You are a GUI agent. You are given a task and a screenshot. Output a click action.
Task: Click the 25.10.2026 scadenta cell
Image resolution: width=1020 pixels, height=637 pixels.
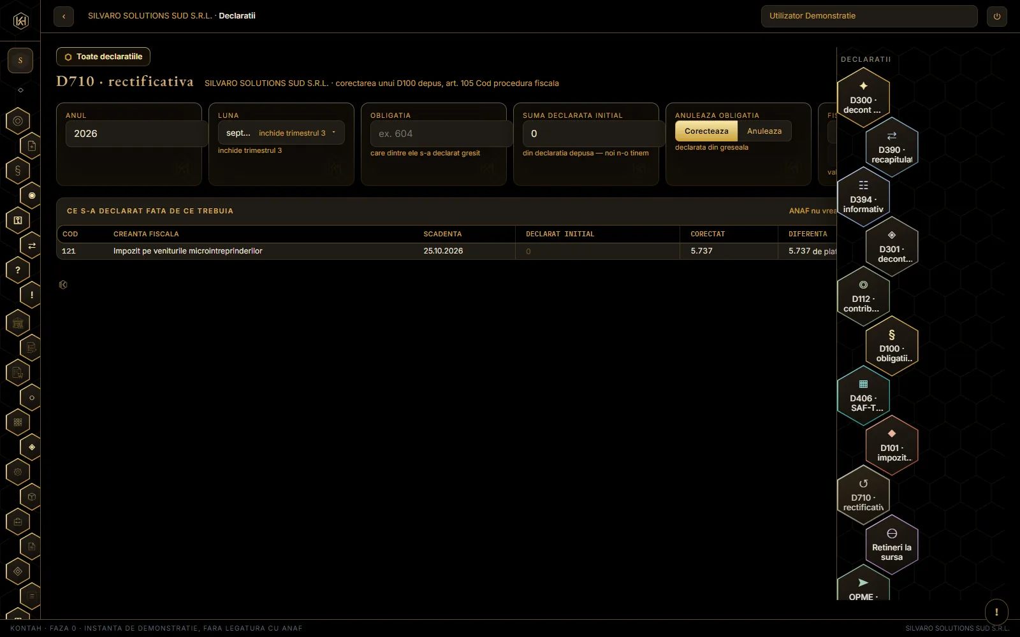443,251
